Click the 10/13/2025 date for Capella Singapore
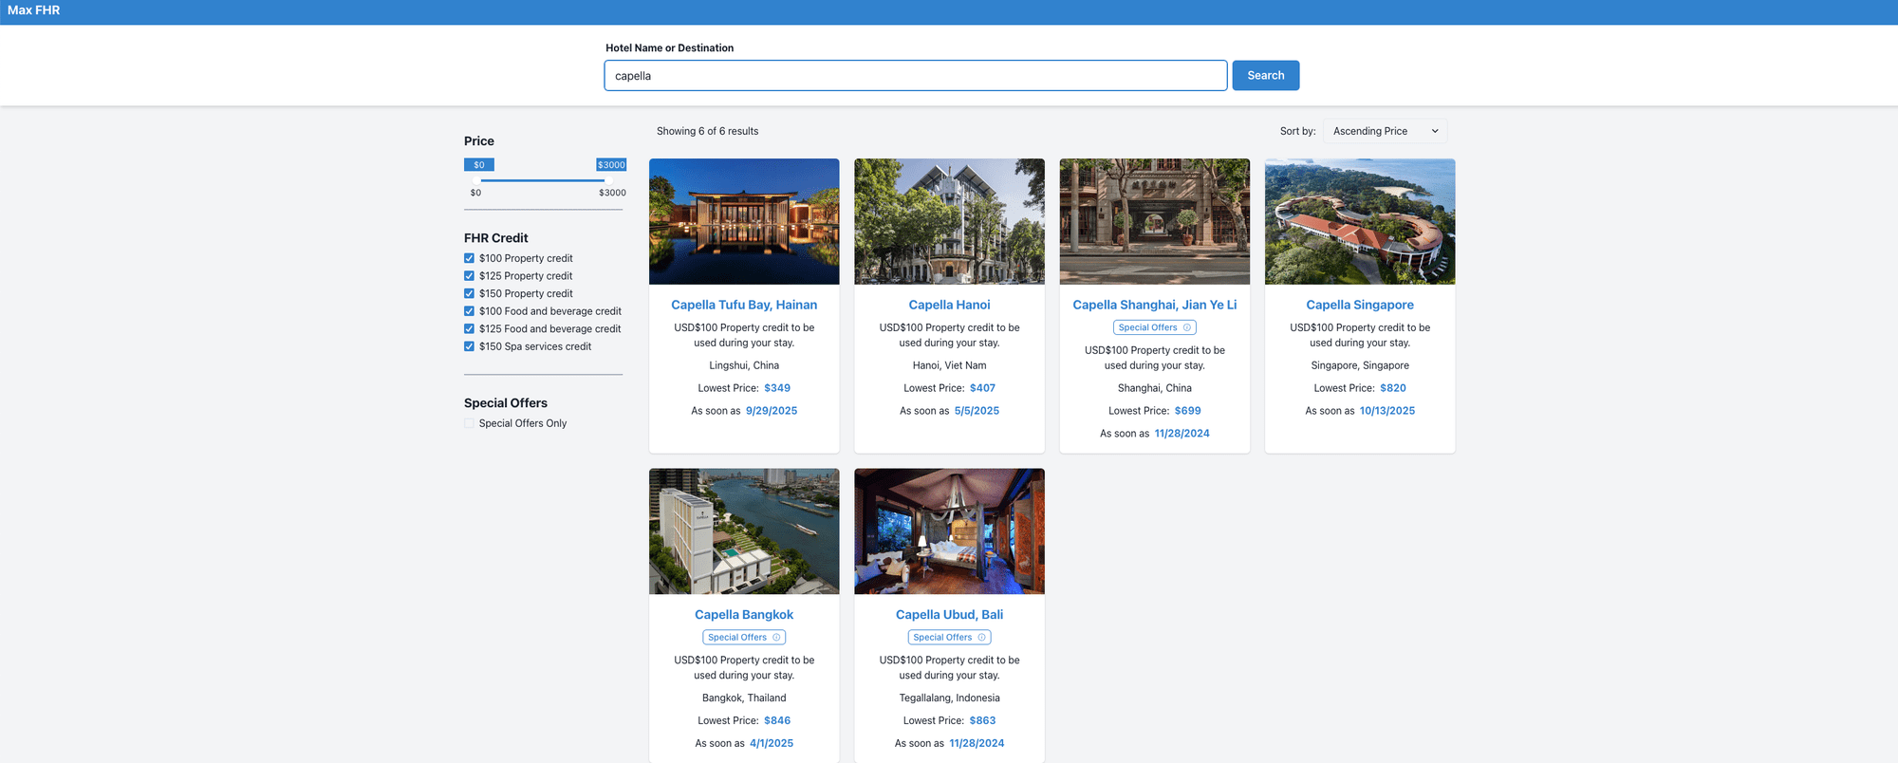 click(1387, 411)
